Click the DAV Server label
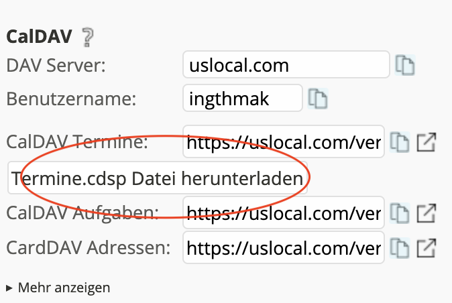 click(56, 66)
